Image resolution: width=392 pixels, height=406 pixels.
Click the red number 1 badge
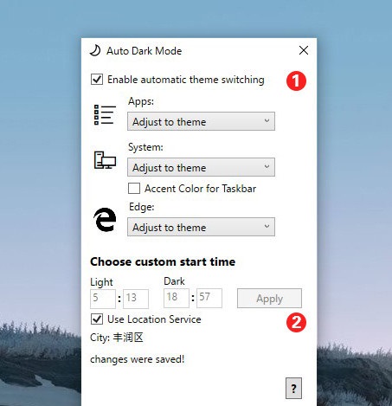point(296,81)
